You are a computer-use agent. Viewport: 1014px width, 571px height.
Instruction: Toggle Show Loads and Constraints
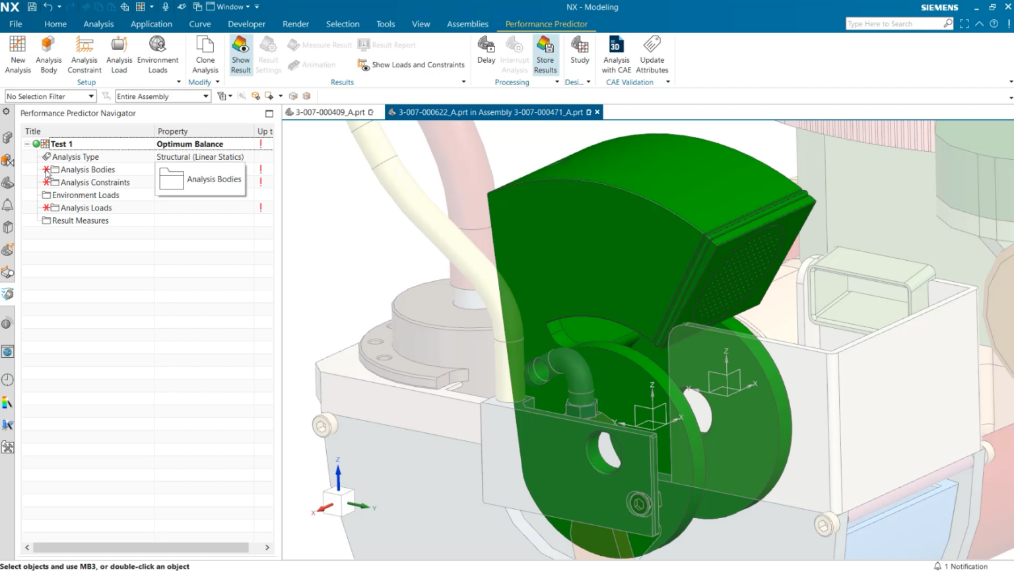(411, 65)
